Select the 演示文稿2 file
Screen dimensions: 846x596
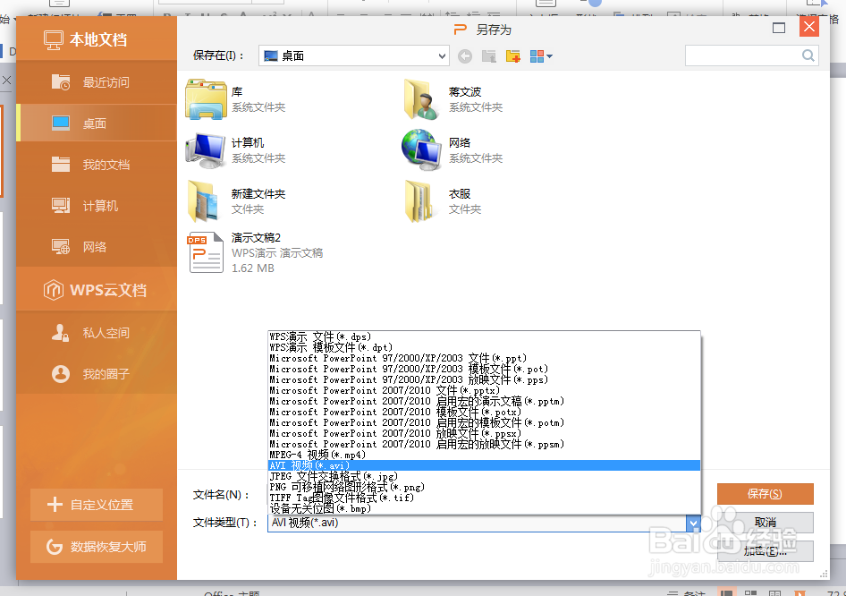[x=255, y=252]
